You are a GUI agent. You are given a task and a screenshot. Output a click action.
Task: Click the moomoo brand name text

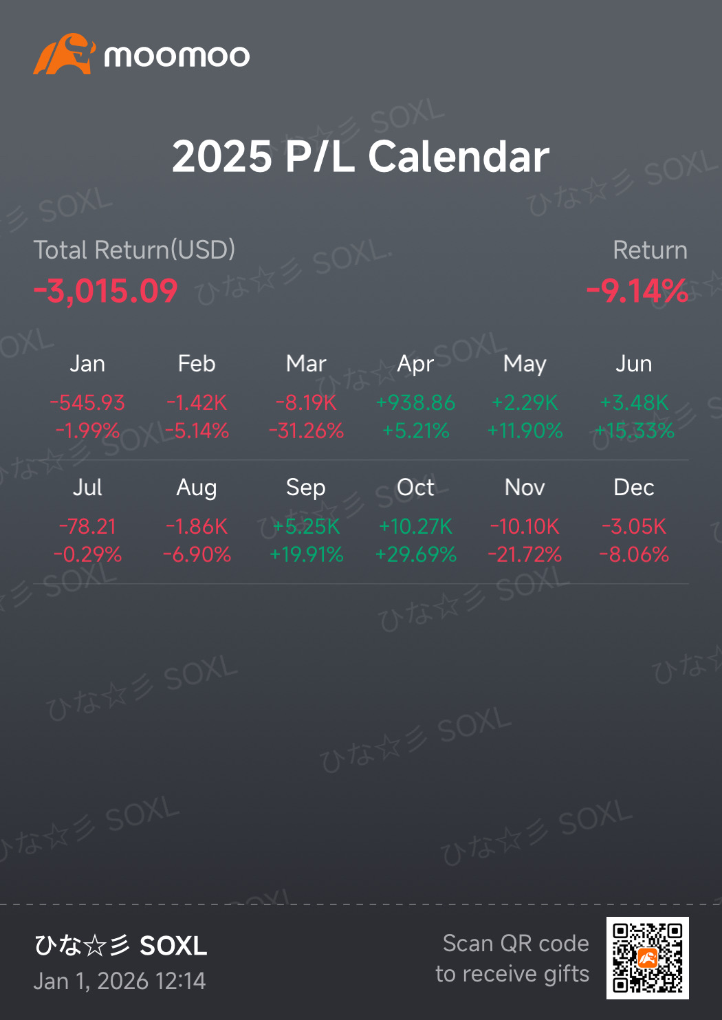point(177,56)
